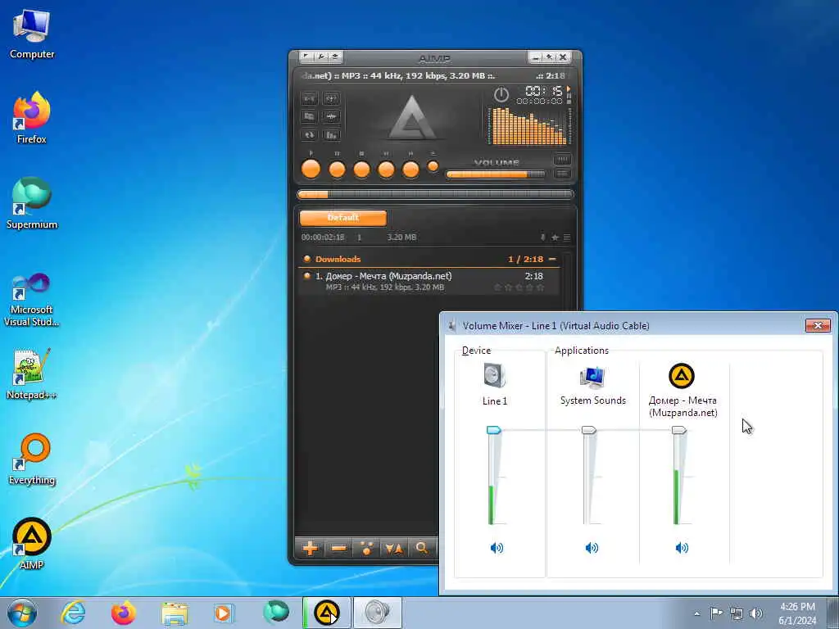Adjust AIMP's orange VOLUME slider

click(x=496, y=174)
